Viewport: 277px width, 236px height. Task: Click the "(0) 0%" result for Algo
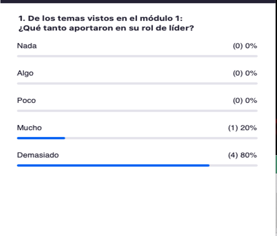pyautogui.click(x=245, y=73)
